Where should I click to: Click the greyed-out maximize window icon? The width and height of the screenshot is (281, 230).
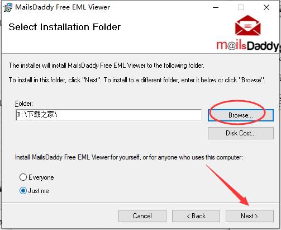coord(241,7)
